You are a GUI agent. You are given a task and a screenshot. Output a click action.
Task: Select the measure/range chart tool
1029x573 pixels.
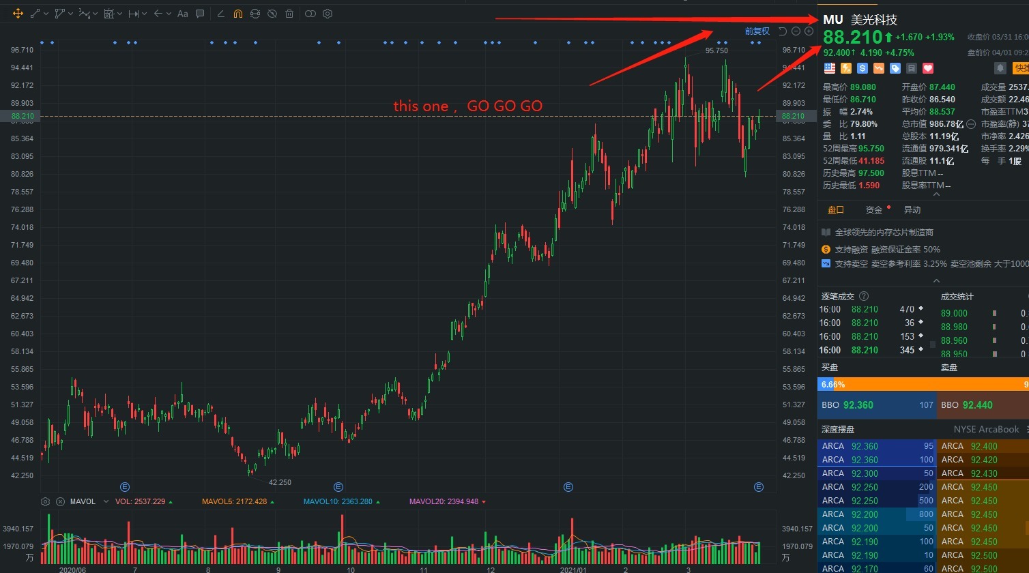pyautogui.click(x=109, y=14)
